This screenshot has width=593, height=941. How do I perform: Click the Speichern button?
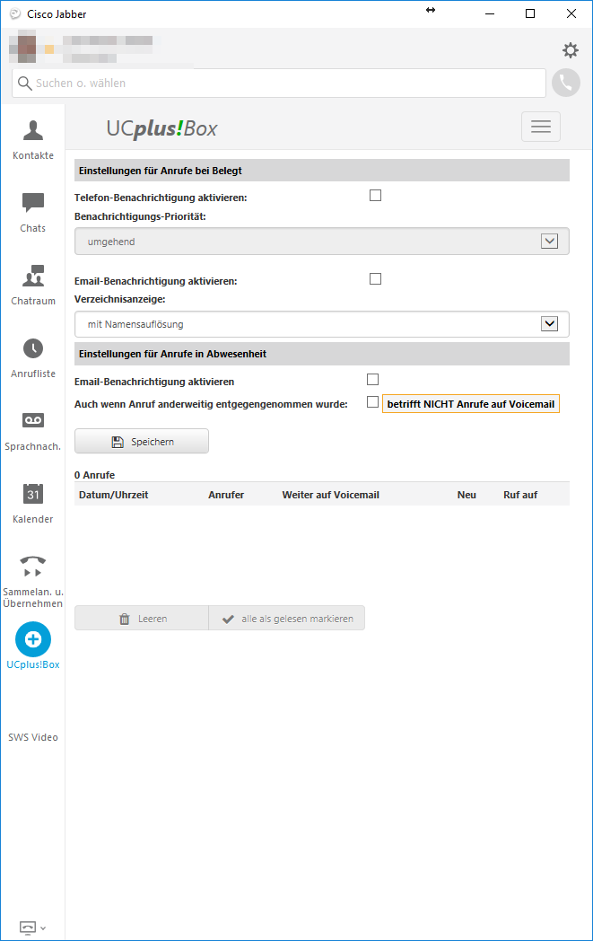pyautogui.click(x=142, y=441)
